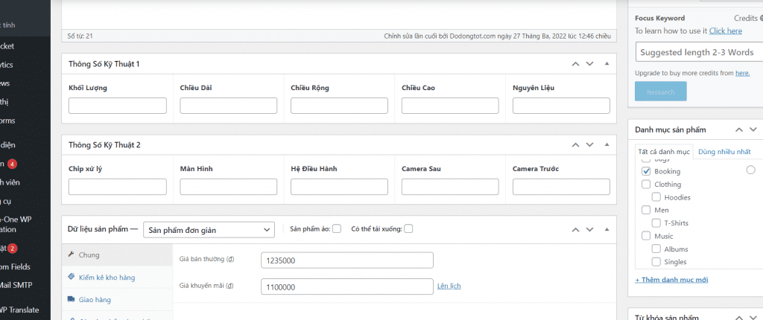Move Thông Số Kỹ Thuật 2 panel up

[576, 145]
